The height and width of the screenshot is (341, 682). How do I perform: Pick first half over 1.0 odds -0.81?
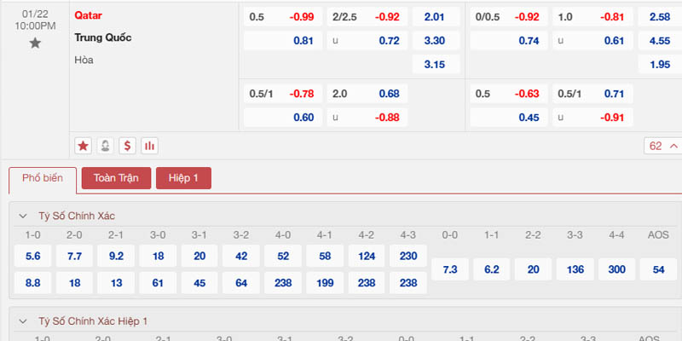click(x=592, y=17)
